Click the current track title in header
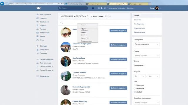This screenshot has width=188, height=105. (121, 8)
